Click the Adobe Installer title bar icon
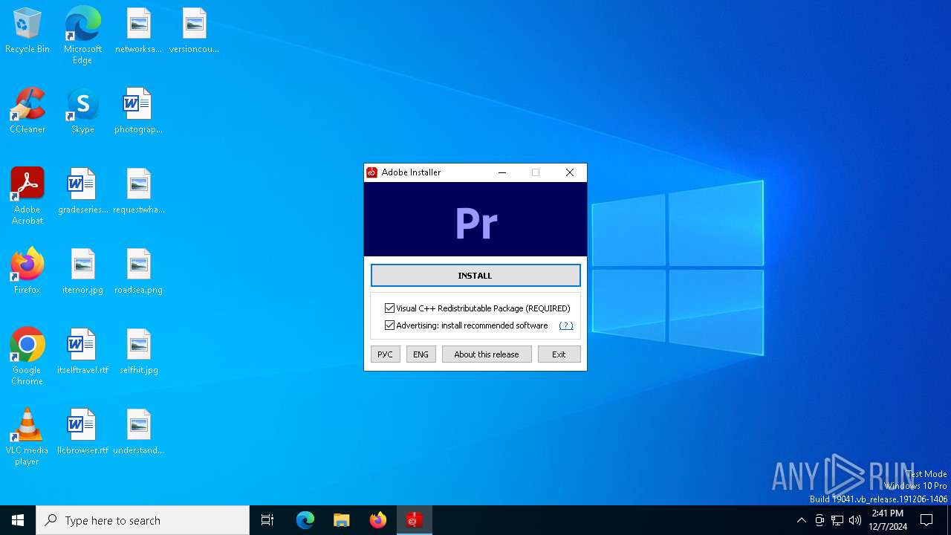This screenshot has width=951, height=535. [x=372, y=172]
